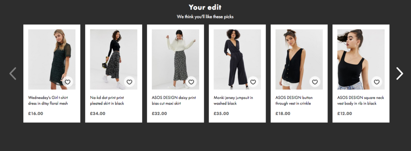Save Wednesday's Girl t-shirt dress with heart icon
Viewport: 411px width, 151px height.
pyautogui.click(x=67, y=82)
